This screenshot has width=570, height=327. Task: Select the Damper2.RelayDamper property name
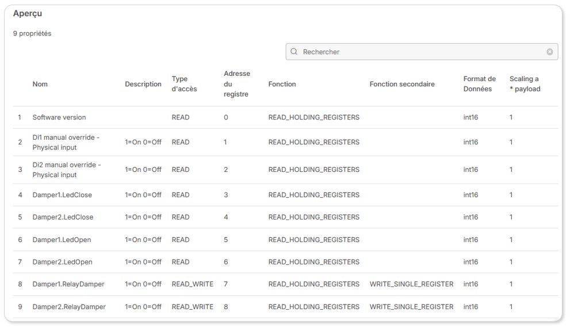[69, 307]
